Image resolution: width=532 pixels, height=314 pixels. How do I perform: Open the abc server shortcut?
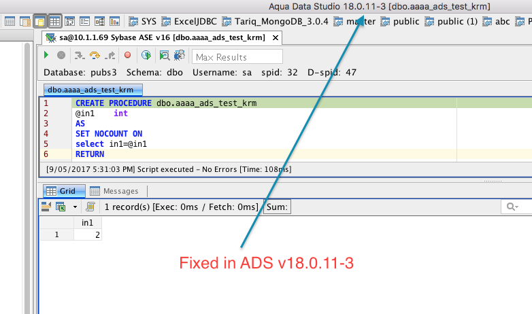point(497,22)
